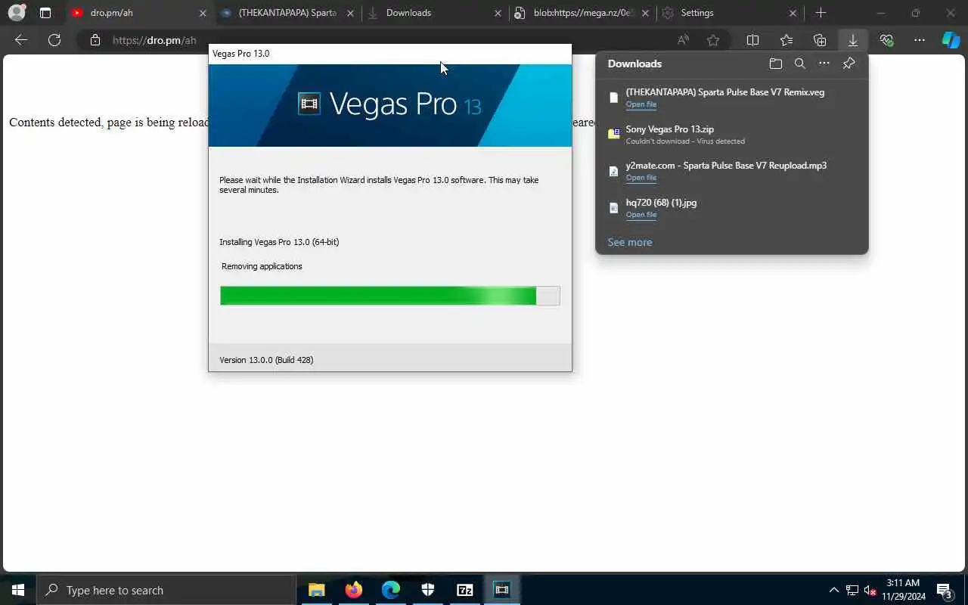Go back to previous page

click(21, 40)
